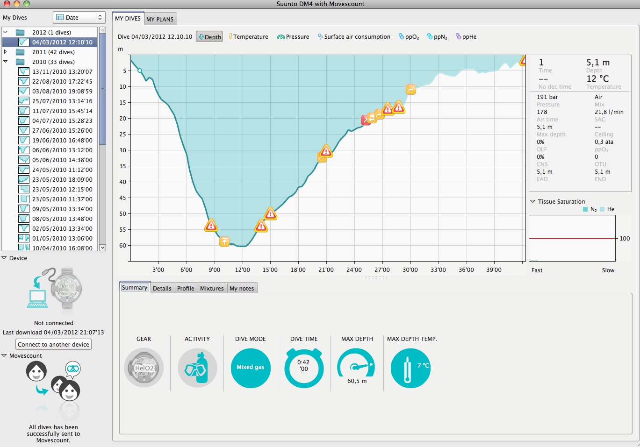Click the warning marker at 21 minutes
Viewport: 640px width, 447px height.
click(x=326, y=151)
